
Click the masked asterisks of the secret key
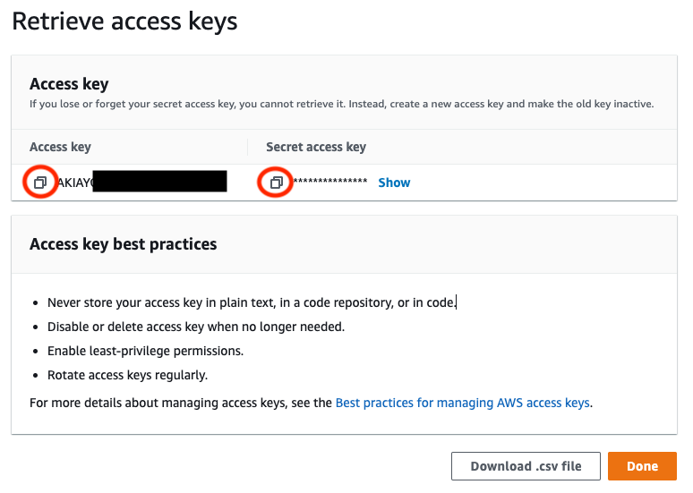pyautogui.click(x=330, y=182)
